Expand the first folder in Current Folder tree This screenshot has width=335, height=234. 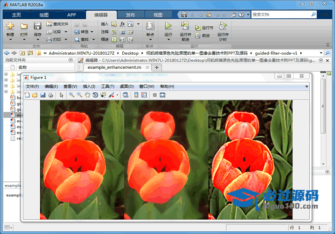tap(6, 74)
